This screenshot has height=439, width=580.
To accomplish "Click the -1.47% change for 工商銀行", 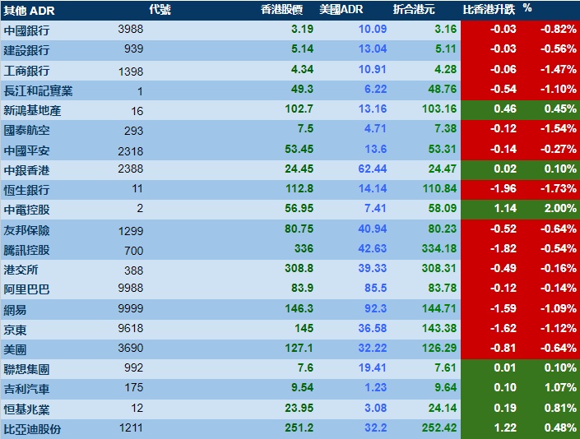I will (558, 70).
